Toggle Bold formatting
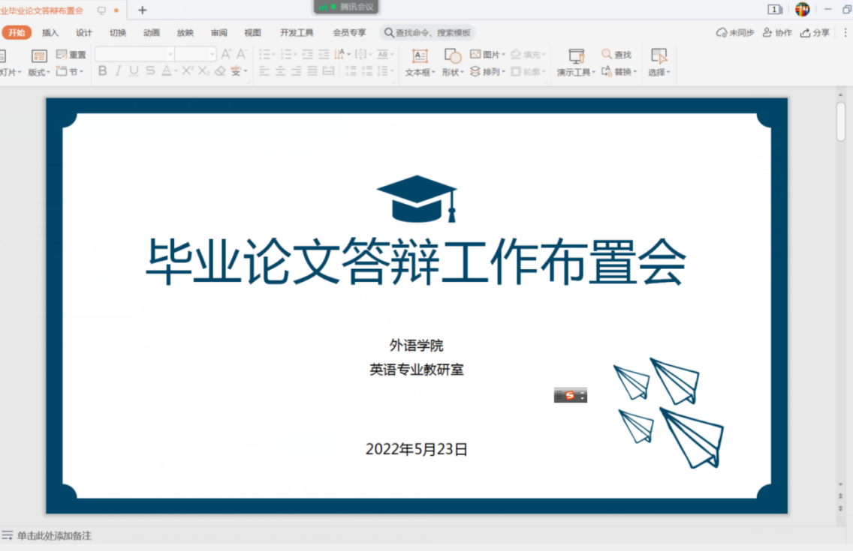The image size is (853, 551). coord(103,71)
